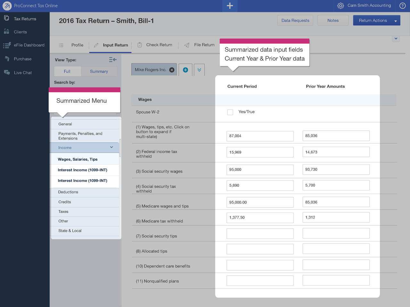Open Live Chat in sidebar

(23, 73)
